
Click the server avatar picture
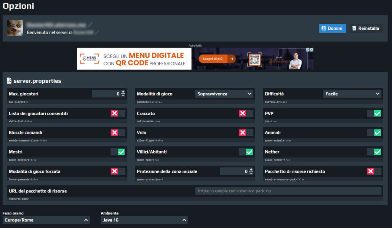[15, 28]
